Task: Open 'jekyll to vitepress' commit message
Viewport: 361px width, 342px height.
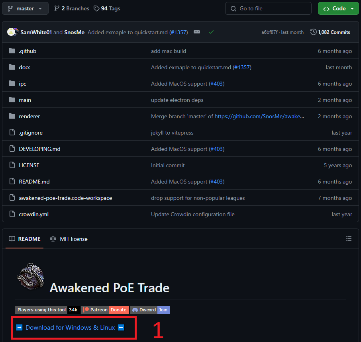Action: (x=172, y=133)
